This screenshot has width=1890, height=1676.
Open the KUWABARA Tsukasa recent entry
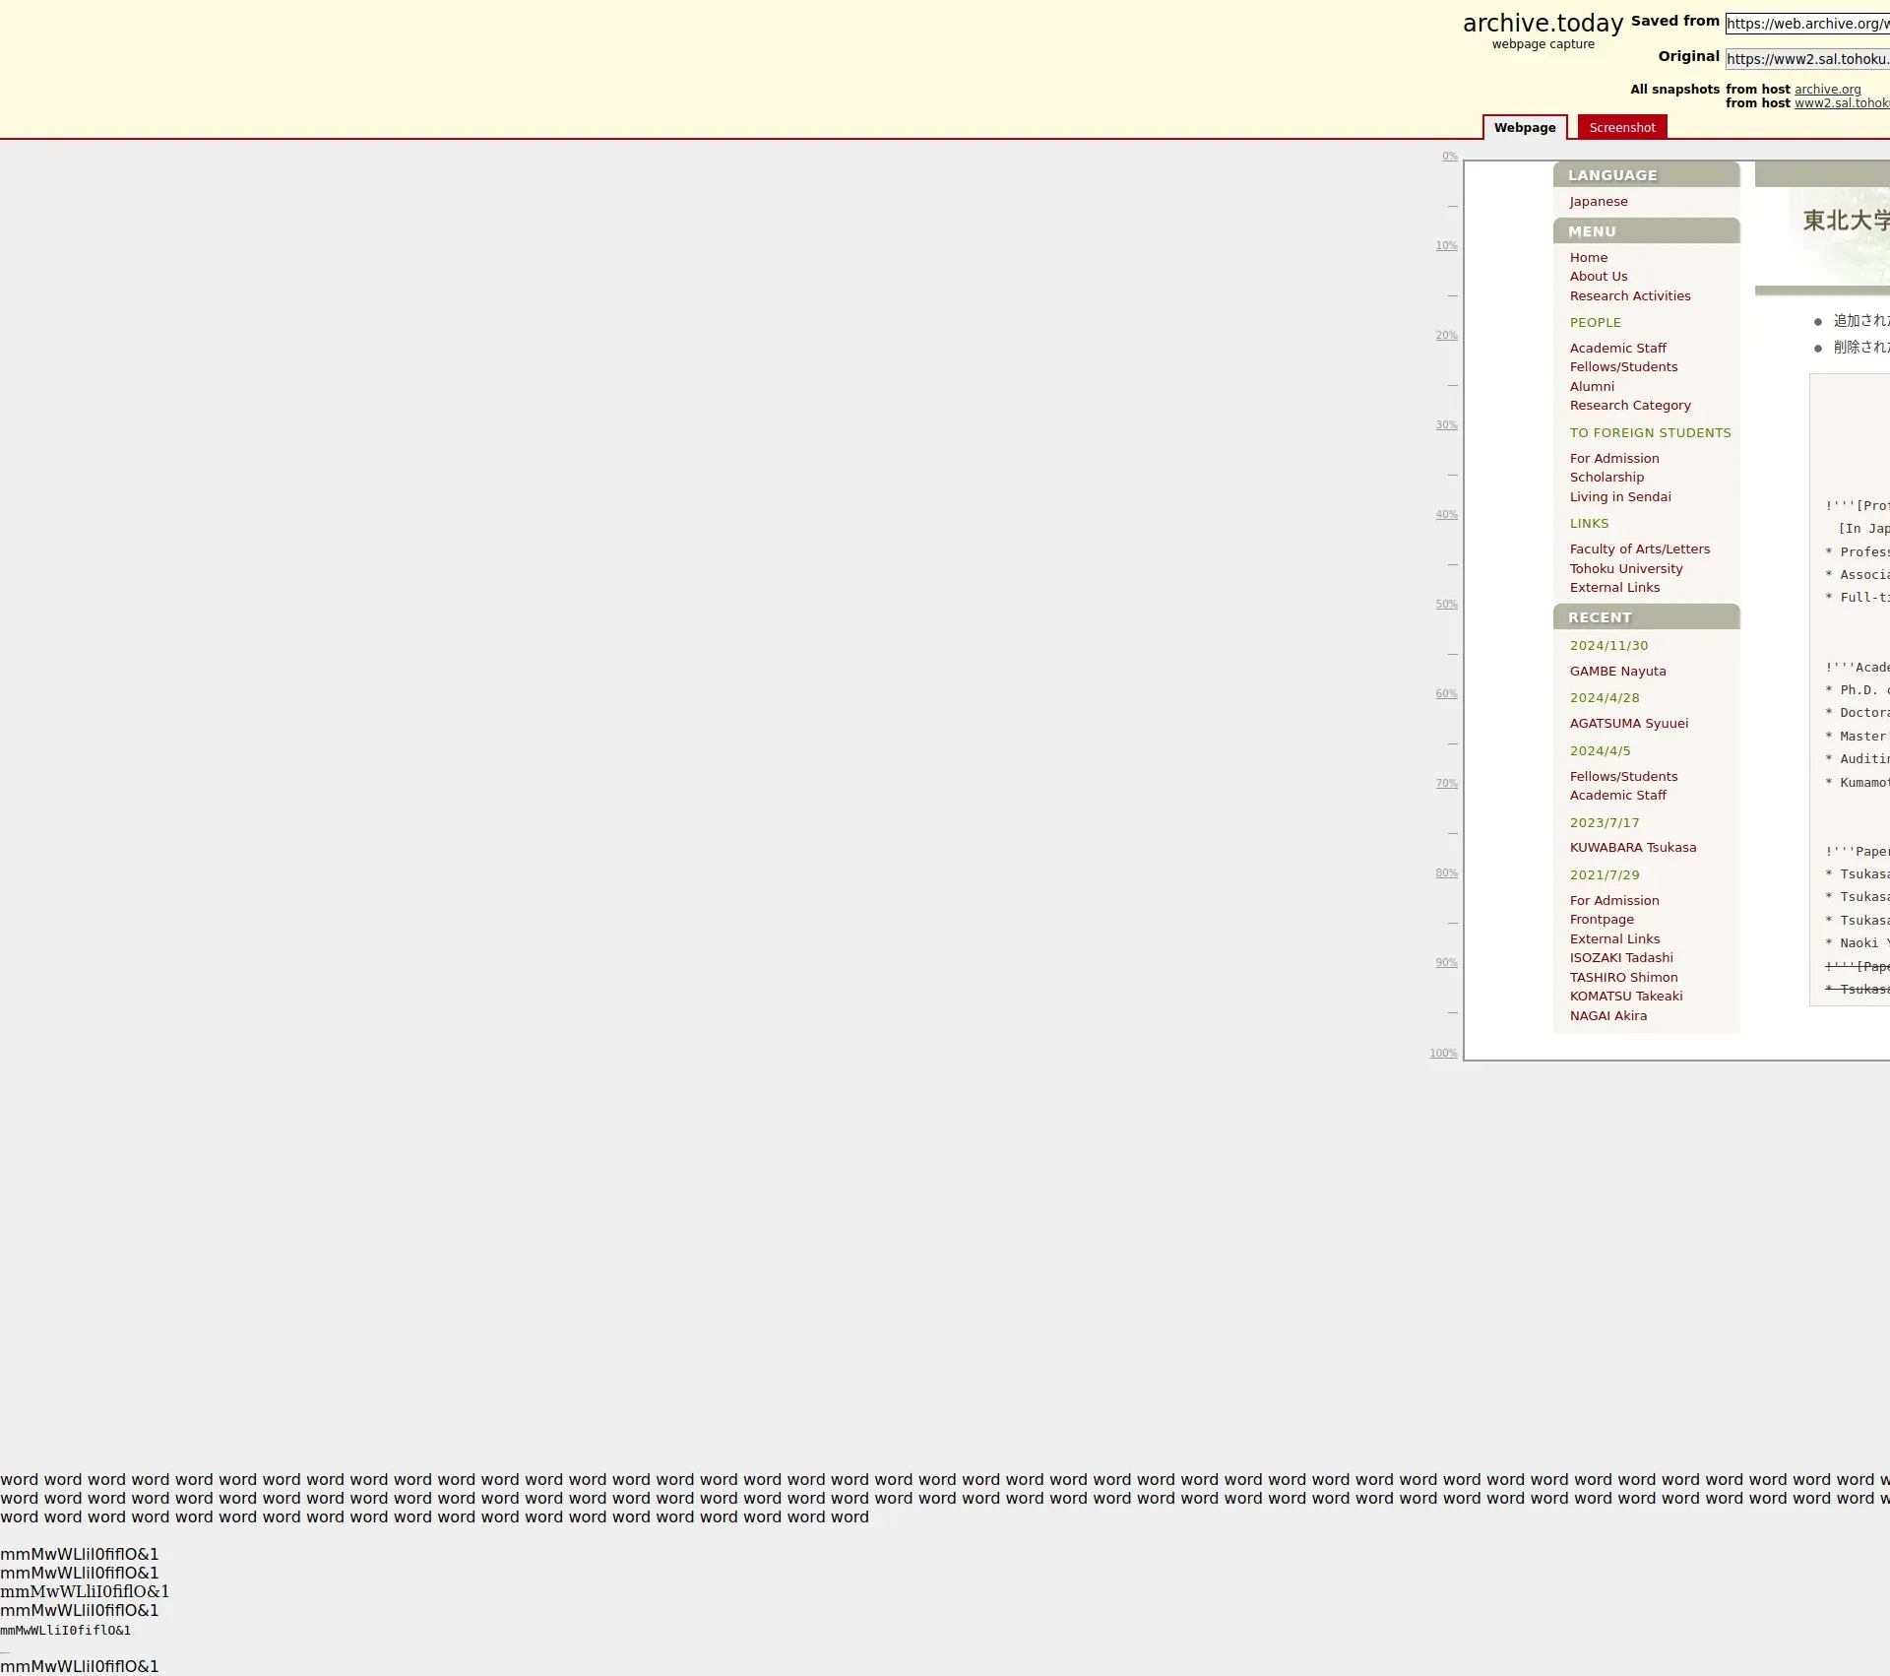point(1632,848)
